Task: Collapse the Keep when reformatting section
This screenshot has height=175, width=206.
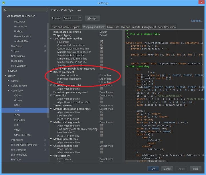Action: coord(51,38)
